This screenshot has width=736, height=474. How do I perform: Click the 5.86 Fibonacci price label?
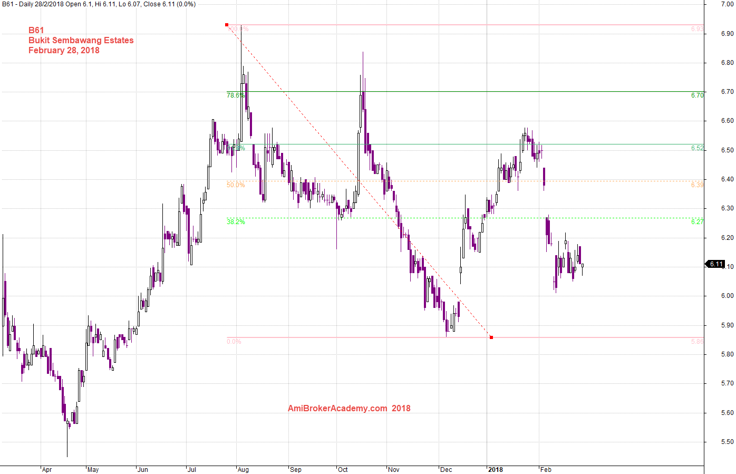click(698, 342)
